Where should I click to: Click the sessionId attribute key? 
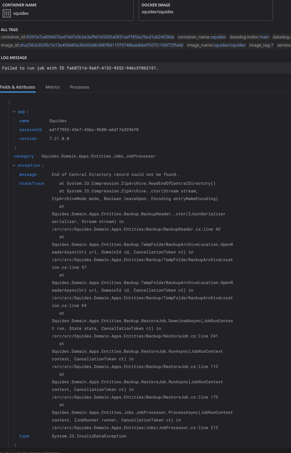pyautogui.click(x=30, y=130)
